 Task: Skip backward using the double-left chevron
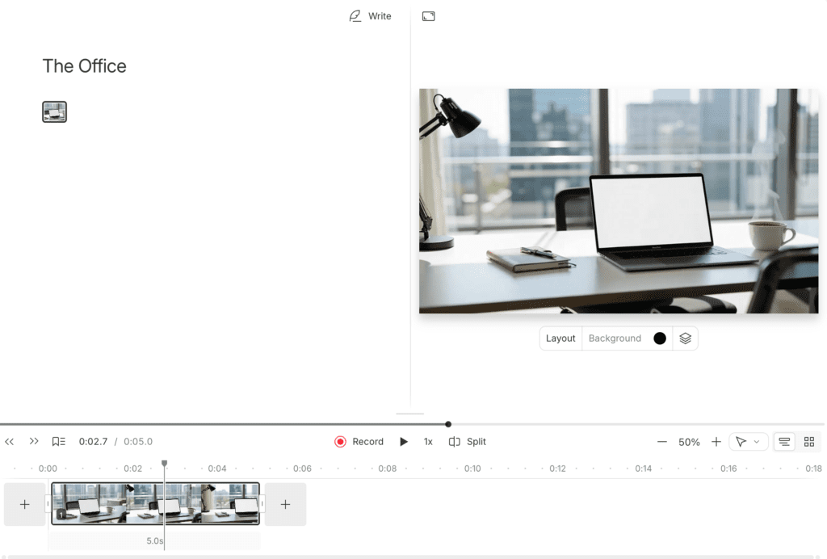(x=10, y=441)
